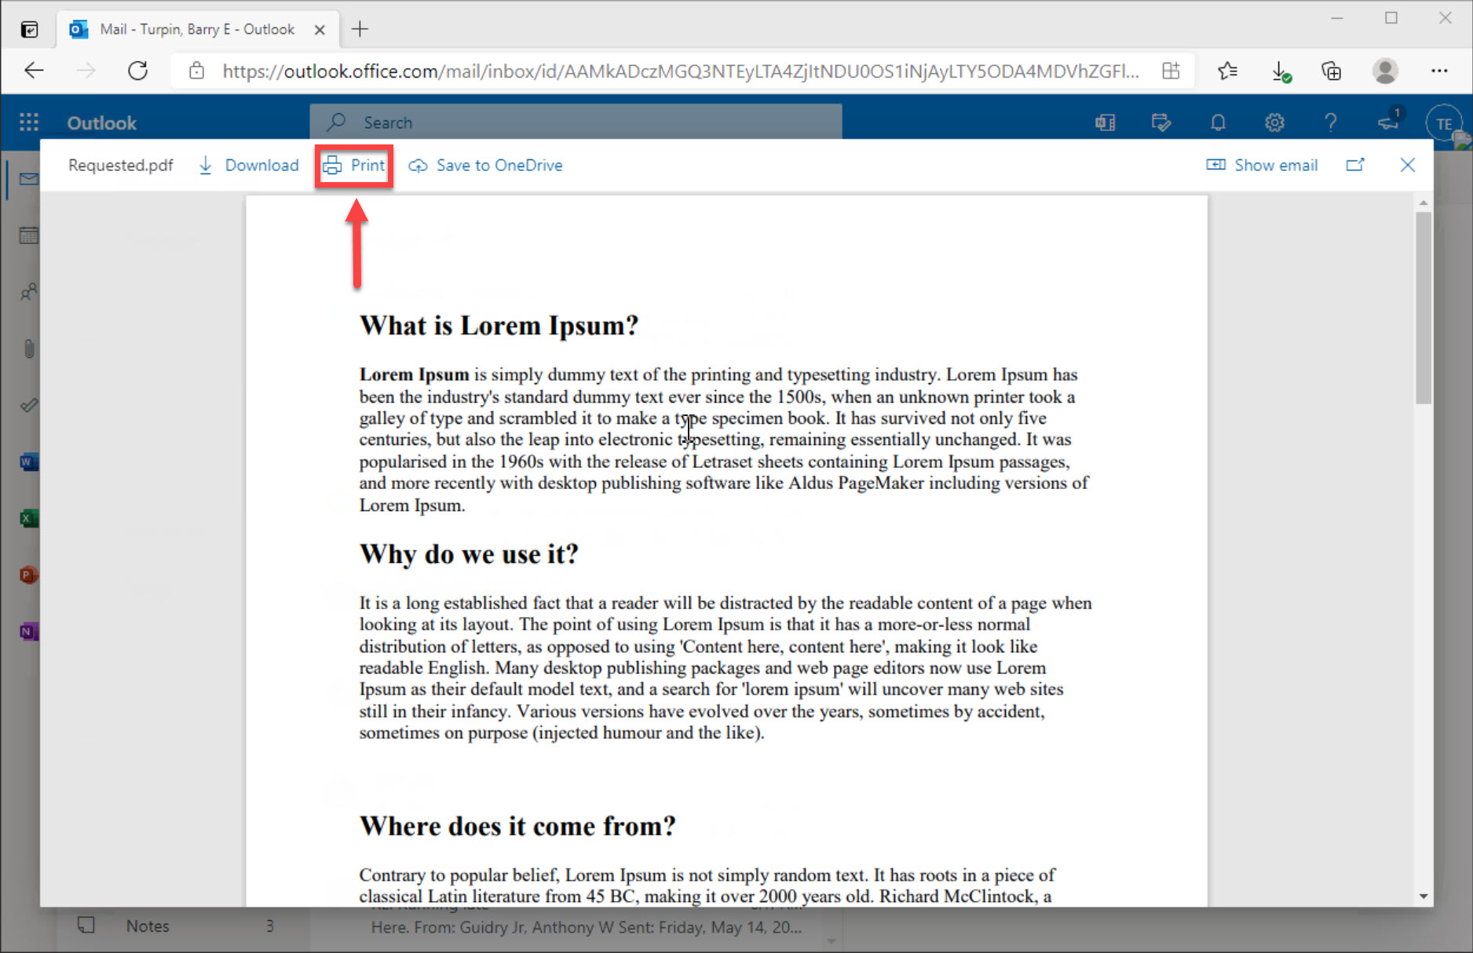Image resolution: width=1473 pixels, height=953 pixels.
Task: Open Outlook settings gear icon
Action: (1274, 123)
